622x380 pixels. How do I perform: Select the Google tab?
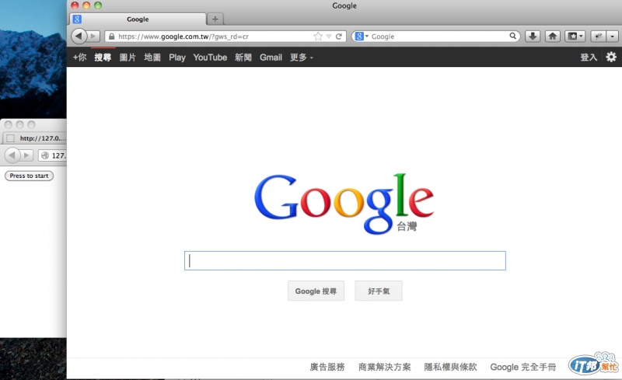(x=138, y=19)
